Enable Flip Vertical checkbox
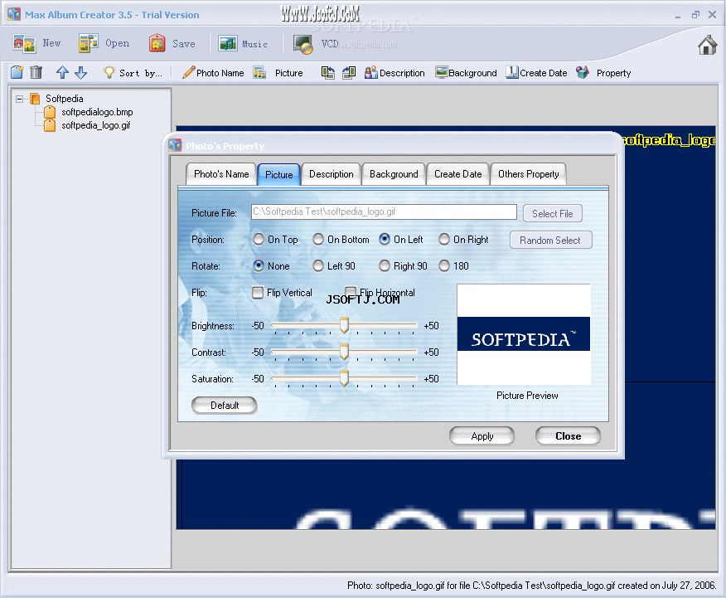726x598 pixels. (x=258, y=292)
